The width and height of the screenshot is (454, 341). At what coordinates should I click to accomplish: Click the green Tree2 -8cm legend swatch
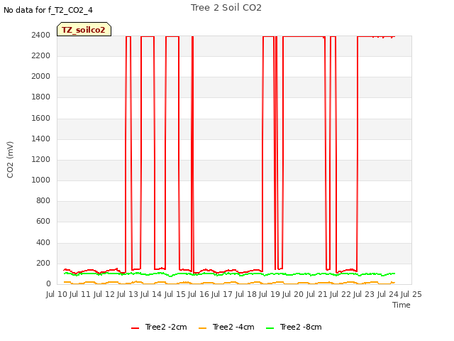270,328
